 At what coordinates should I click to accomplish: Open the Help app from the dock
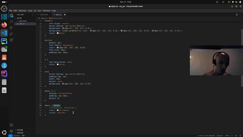pos(4,65)
